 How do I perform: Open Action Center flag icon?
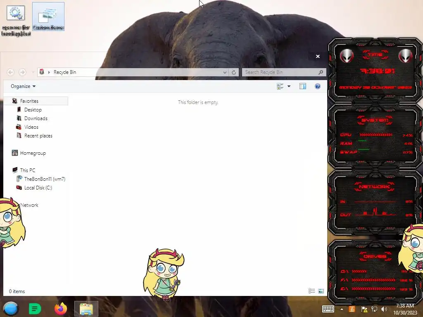[x=364, y=309]
